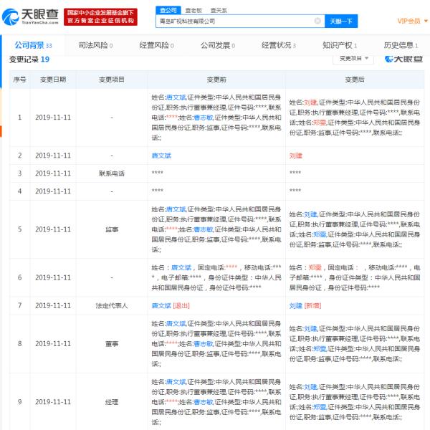Open the 知识产权 tab
Viewport: 430px width, 430px height.
click(x=340, y=45)
